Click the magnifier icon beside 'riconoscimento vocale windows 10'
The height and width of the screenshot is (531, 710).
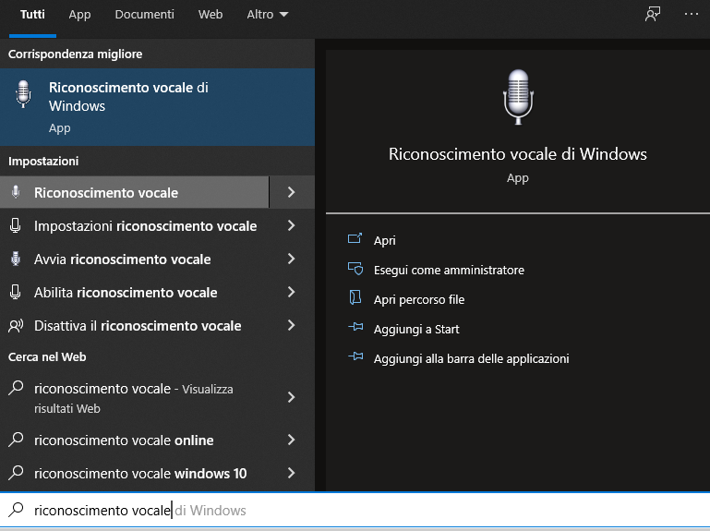[x=17, y=473]
